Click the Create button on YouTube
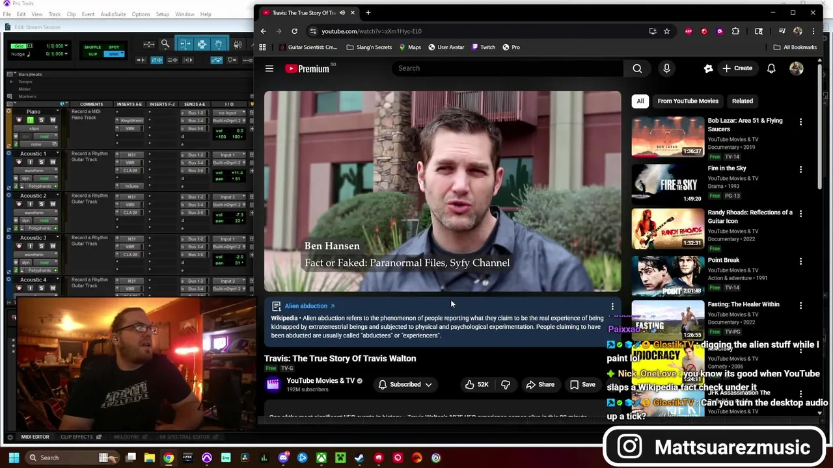This screenshot has height=468, width=833. (737, 68)
